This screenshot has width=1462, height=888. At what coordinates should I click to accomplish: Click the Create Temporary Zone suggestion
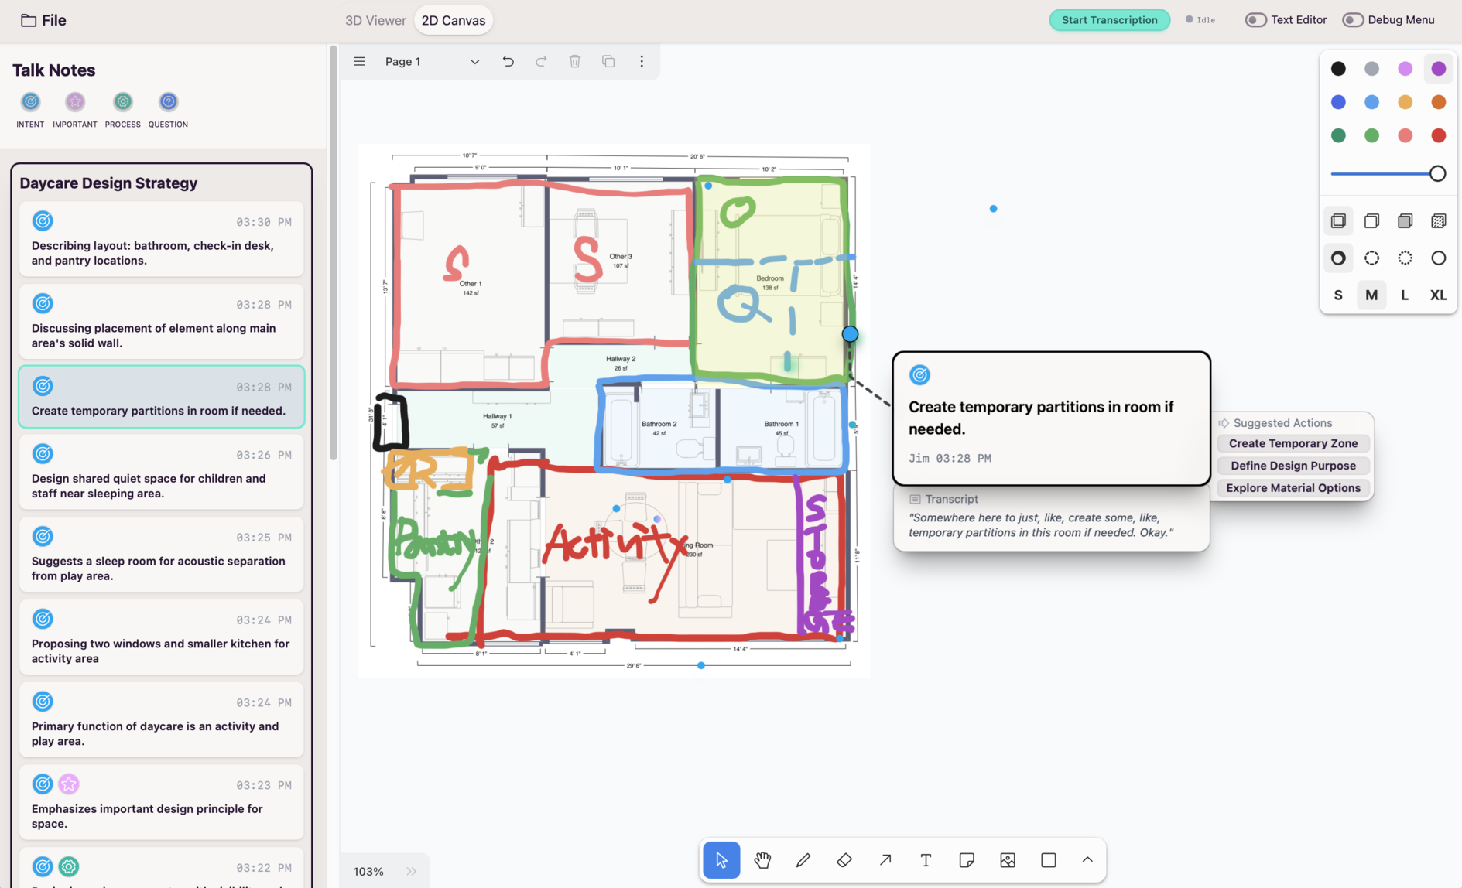(1293, 444)
